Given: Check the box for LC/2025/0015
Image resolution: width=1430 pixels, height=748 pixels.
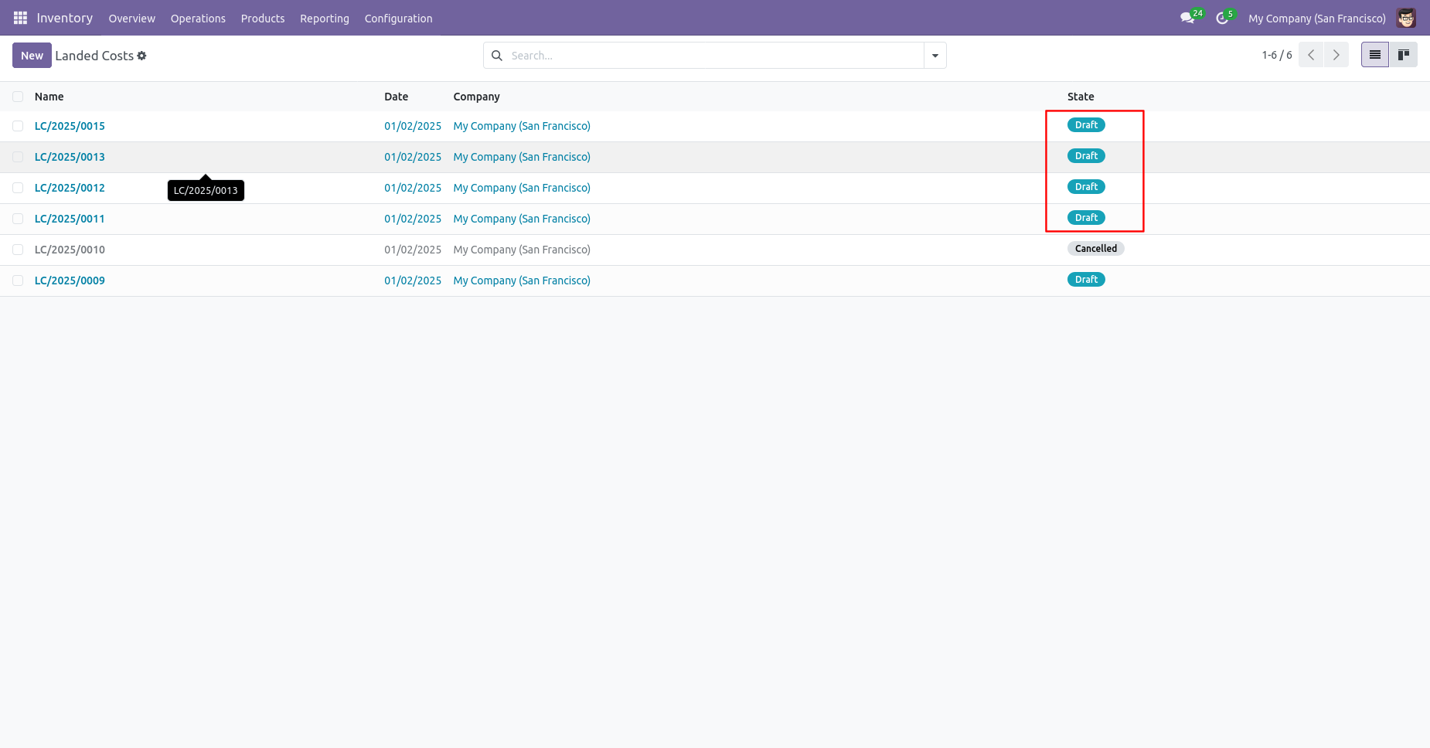Looking at the screenshot, I should [18, 126].
